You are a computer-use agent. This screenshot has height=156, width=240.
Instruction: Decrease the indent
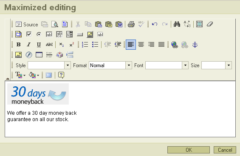pyautogui.click(x=107, y=45)
